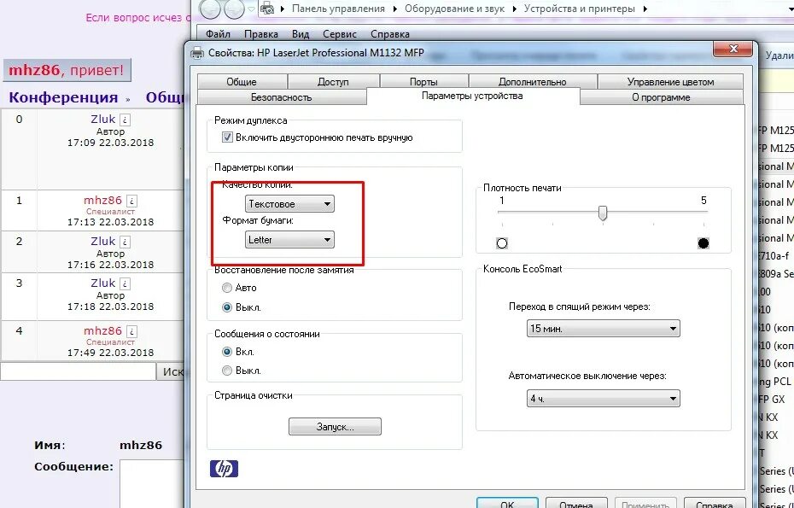Switch to the Безопасность tab
Image resolution: width=794 pixels, height=508 pixels.
coord(282,97)
